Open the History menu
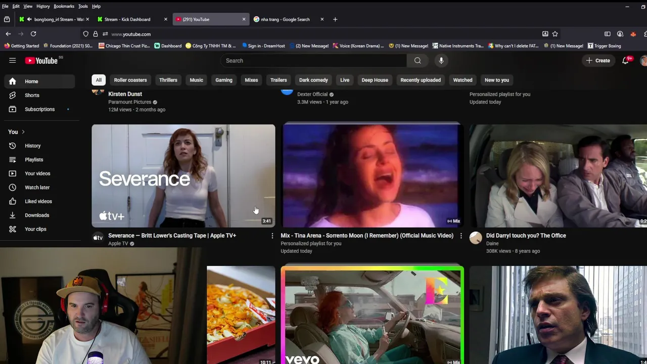 [43, 6]
